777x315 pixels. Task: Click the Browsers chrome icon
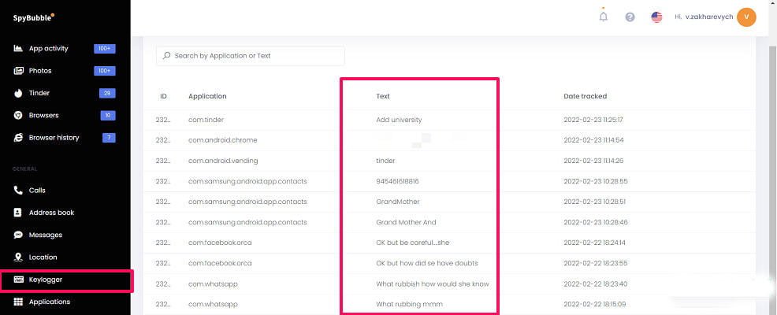tap(18, 116)
